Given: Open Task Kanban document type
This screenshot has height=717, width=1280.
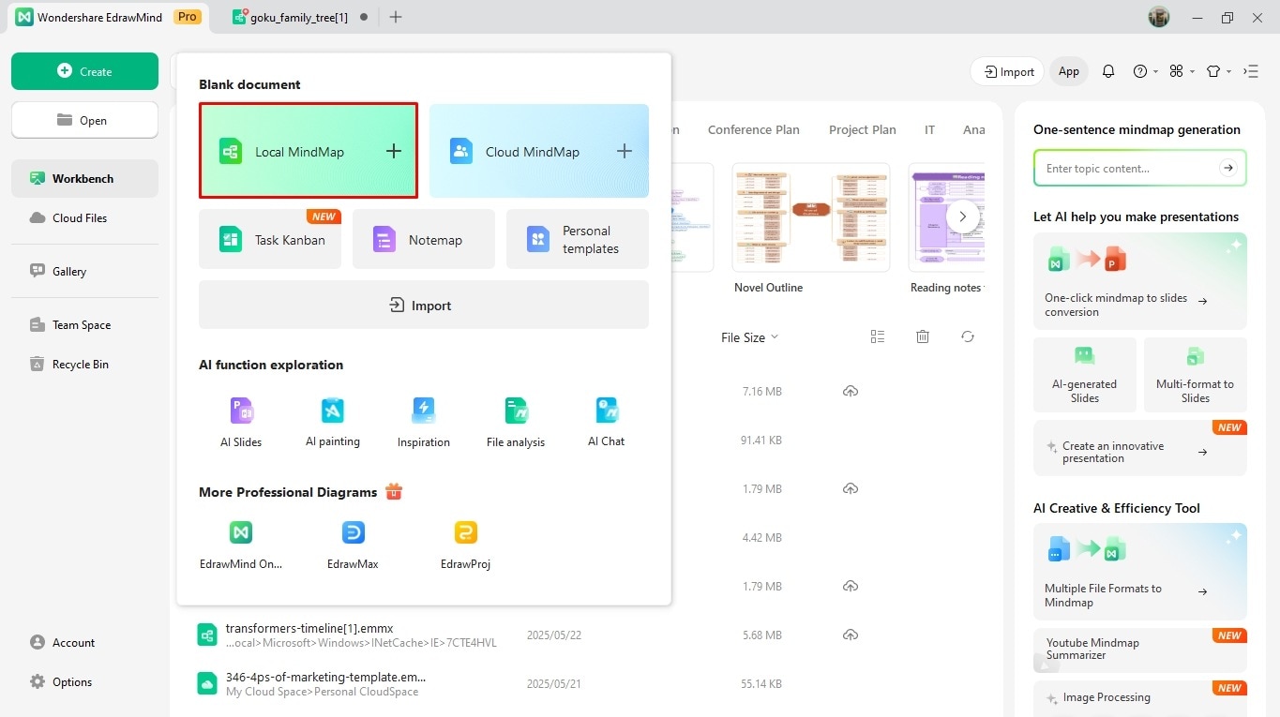Looking at the screenshot, I should 270,239.
